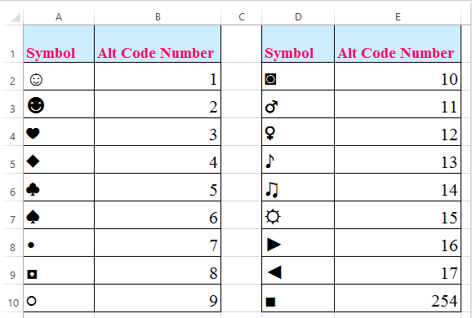Click the beamed music notes symbol cell
Image resolution: width=472 pixels, height=318 pixels.
298,187
